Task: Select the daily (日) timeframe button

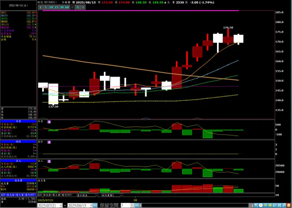Action: (72, 7)
